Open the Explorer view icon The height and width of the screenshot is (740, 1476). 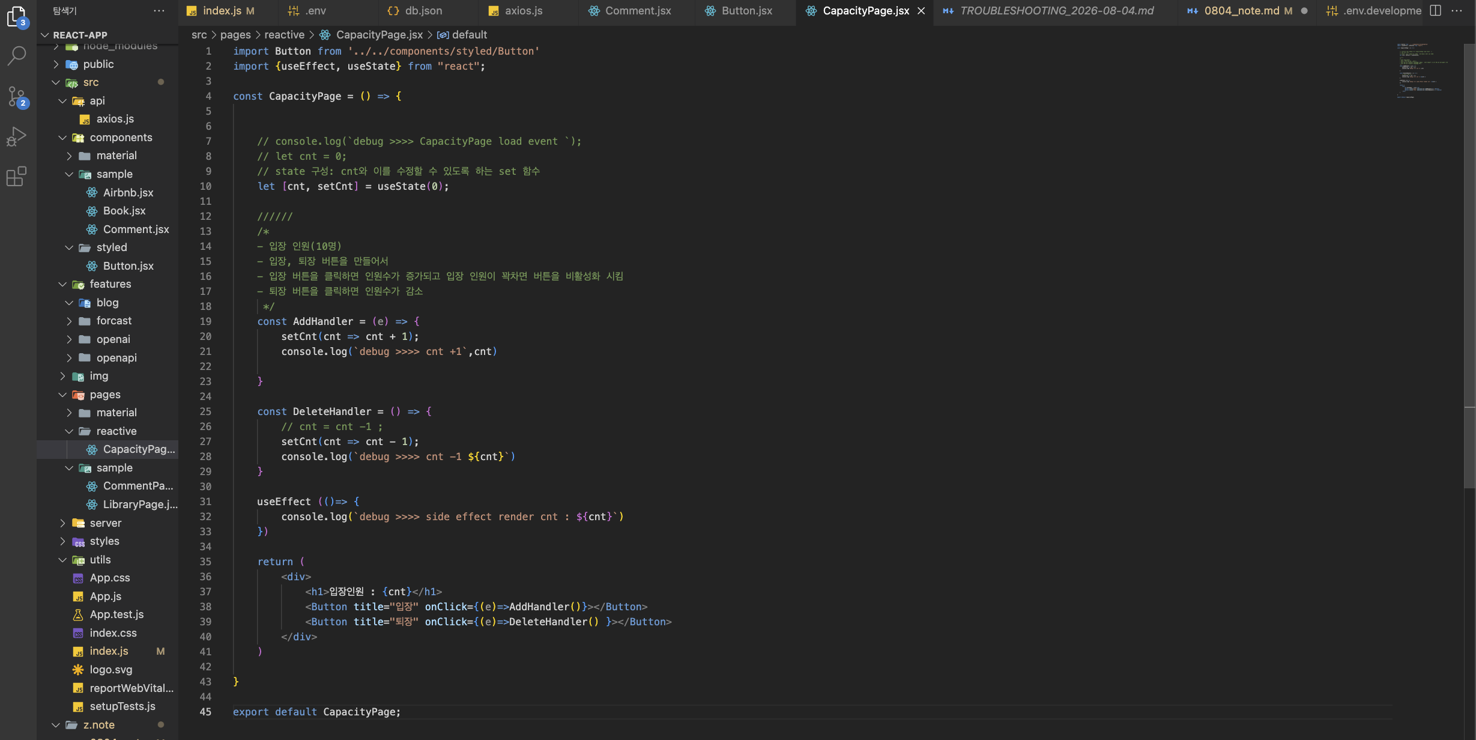pos(17,17)
